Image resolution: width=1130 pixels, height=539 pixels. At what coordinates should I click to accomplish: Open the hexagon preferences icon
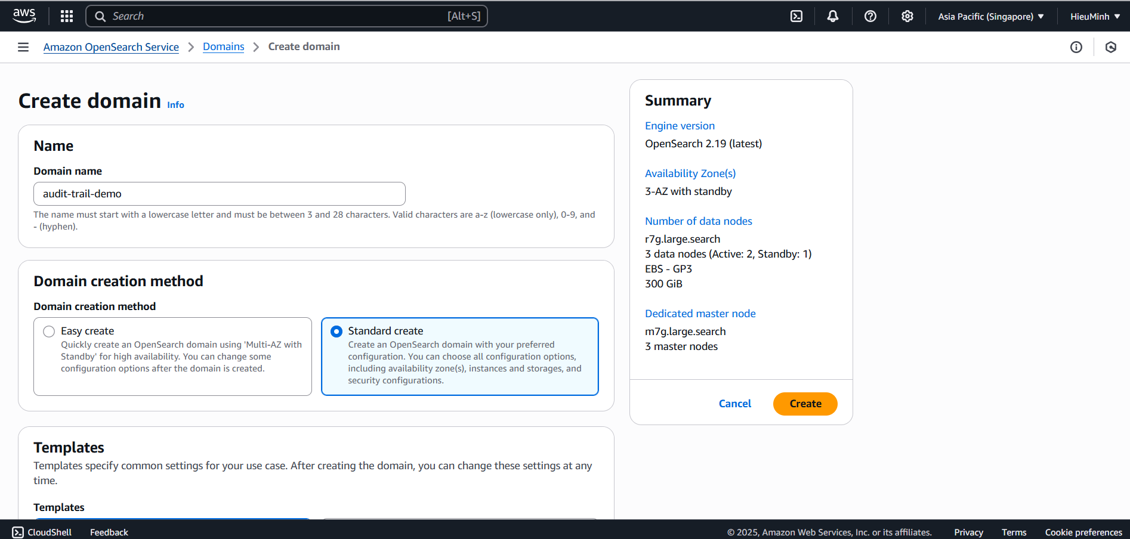coord(1111,47)
